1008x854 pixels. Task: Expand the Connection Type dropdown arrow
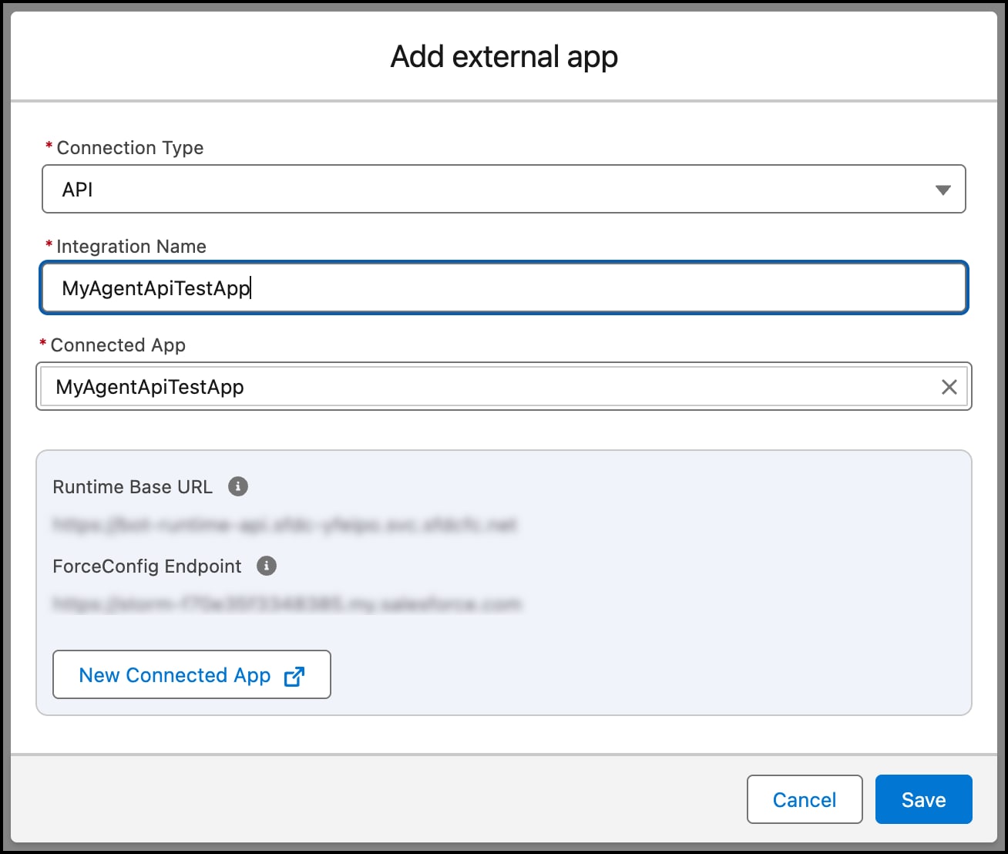pyautogui.click(x=942, y=190)
